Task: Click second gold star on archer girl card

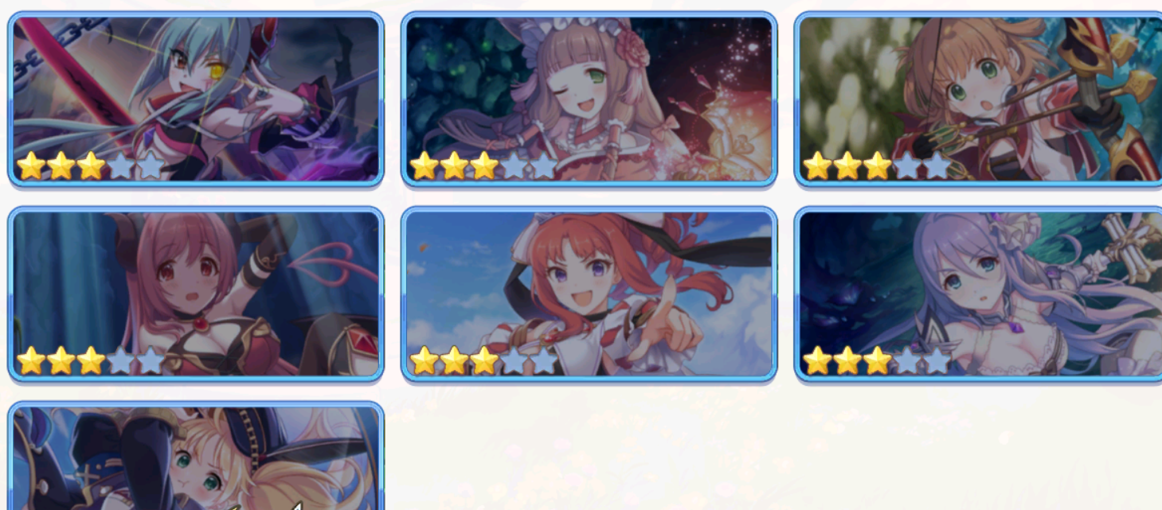Action: (x=847, y=166)
